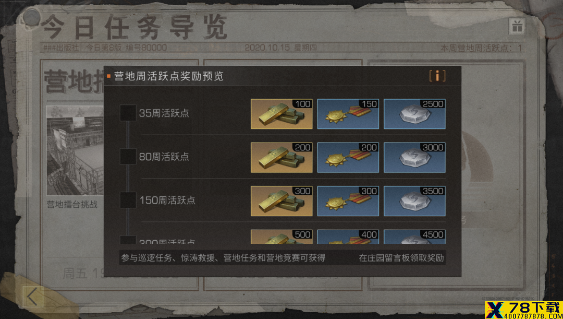The image size is (563, 319).
Task: Select the gold bars reward showing 300
Action: [x=281, y=201]
